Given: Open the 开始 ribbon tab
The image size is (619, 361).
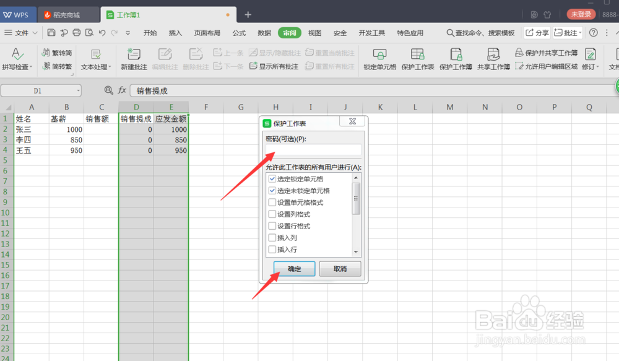Looking at the screenshot, I should click(150, 33).
